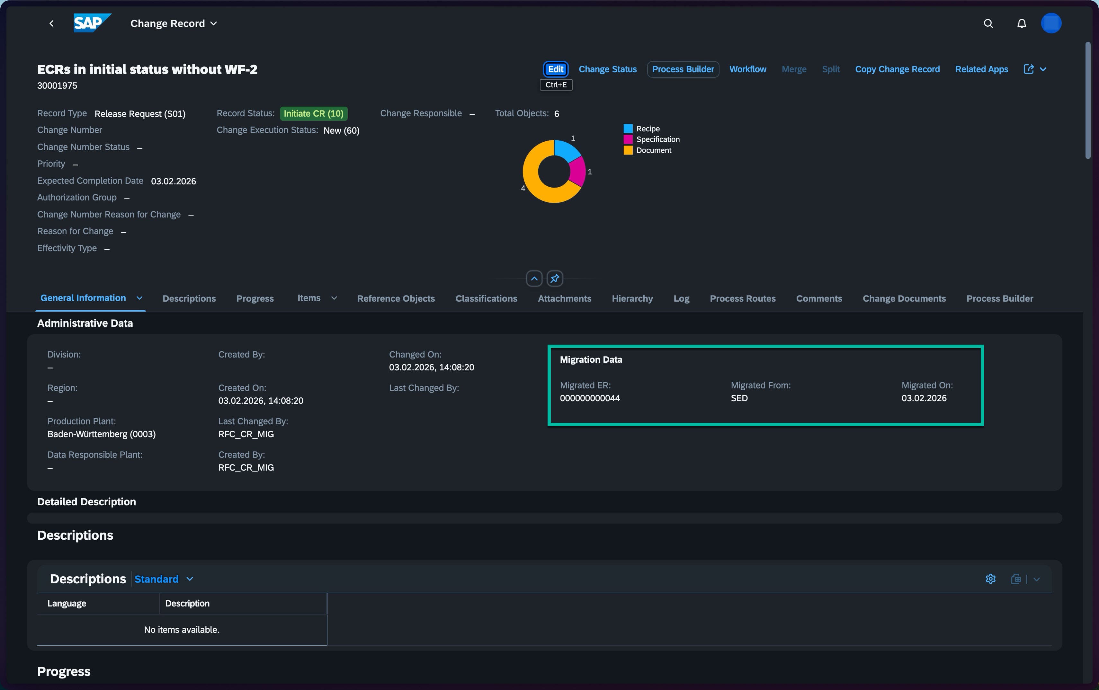Open the Standard view dropdown
Image resolution: width=1099 pixels, height=690 pixels.
coord(164,579)
